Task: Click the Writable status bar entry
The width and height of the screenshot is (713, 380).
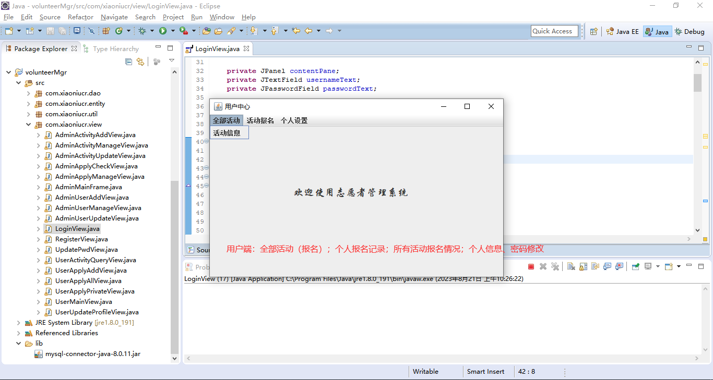Action: (x=426, y=372)
